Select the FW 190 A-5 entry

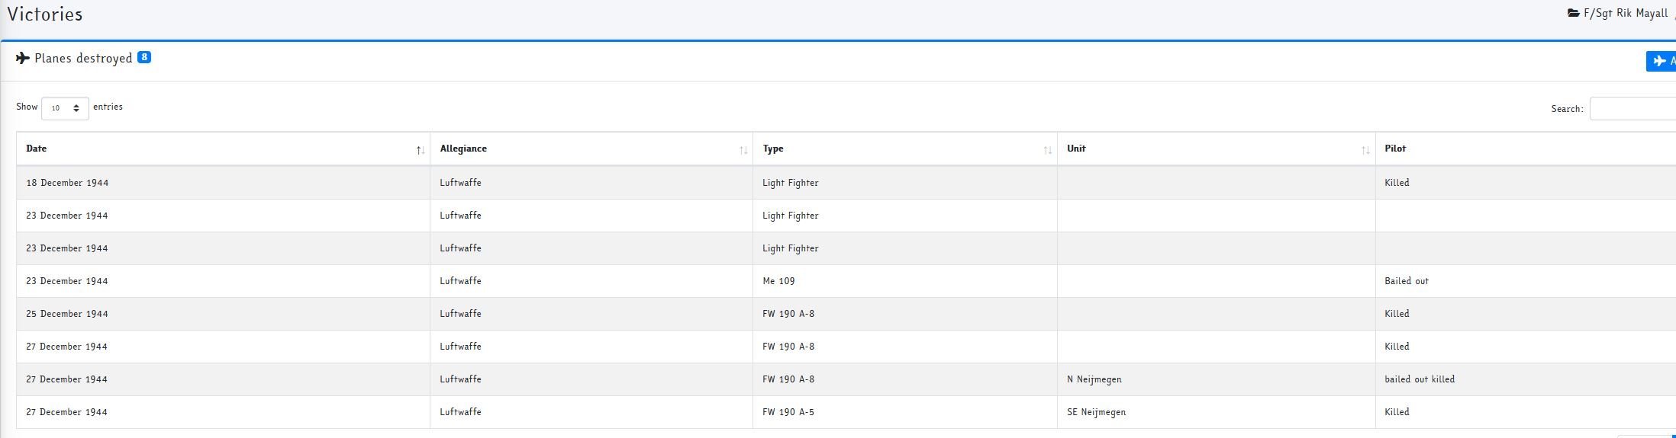788,412
